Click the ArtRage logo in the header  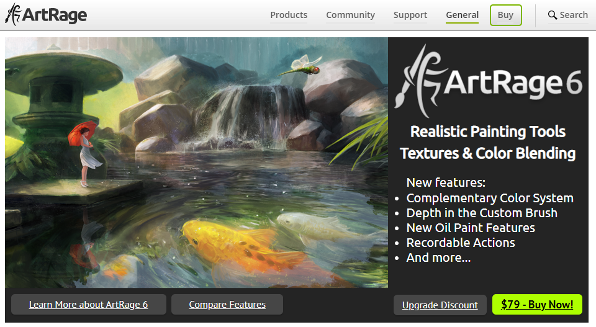46,15
